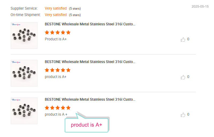Screen dimensions: 214x137
Task: Open the second review's product thumbnail
Action: pos(24,73)
